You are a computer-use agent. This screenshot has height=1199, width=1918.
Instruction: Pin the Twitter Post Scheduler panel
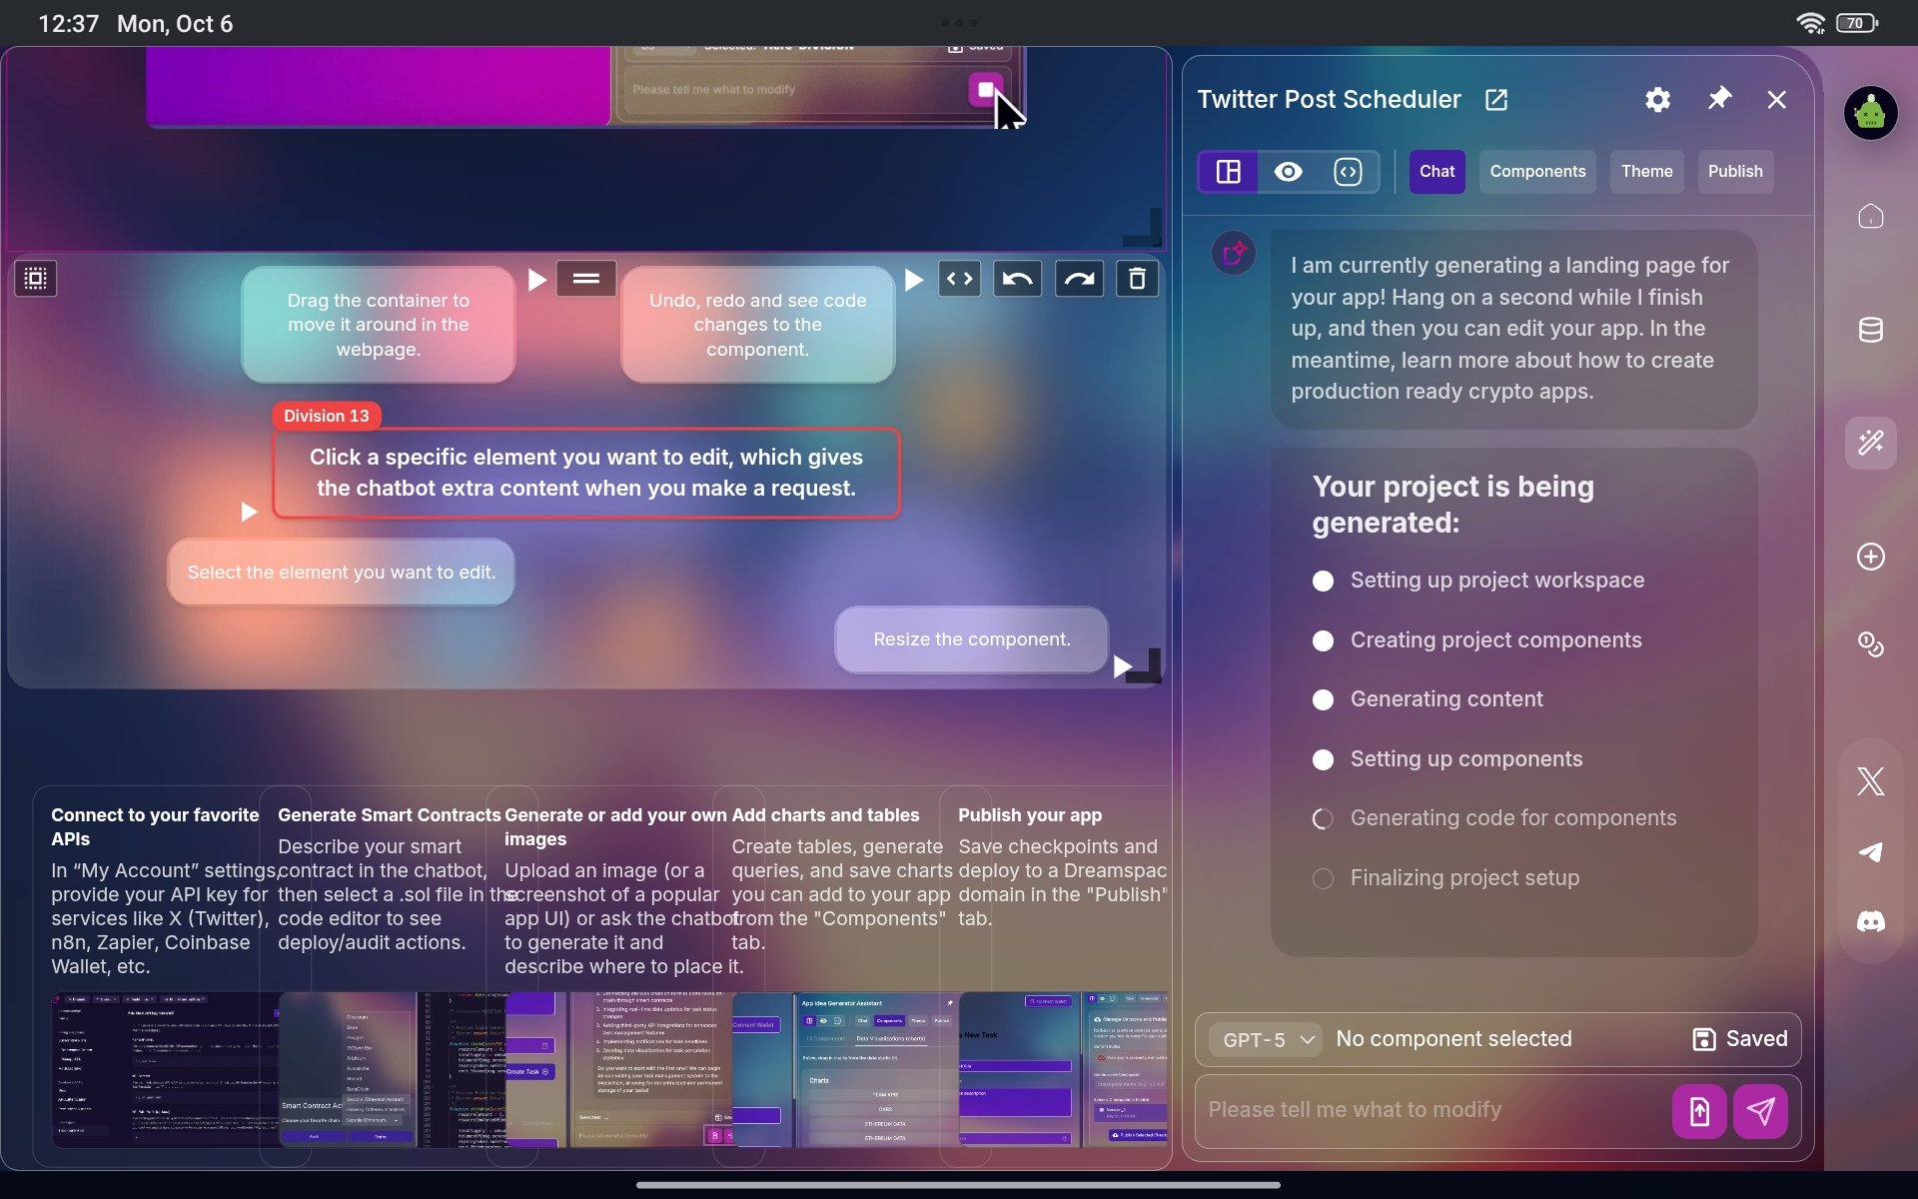click(x=1718, y=99)
